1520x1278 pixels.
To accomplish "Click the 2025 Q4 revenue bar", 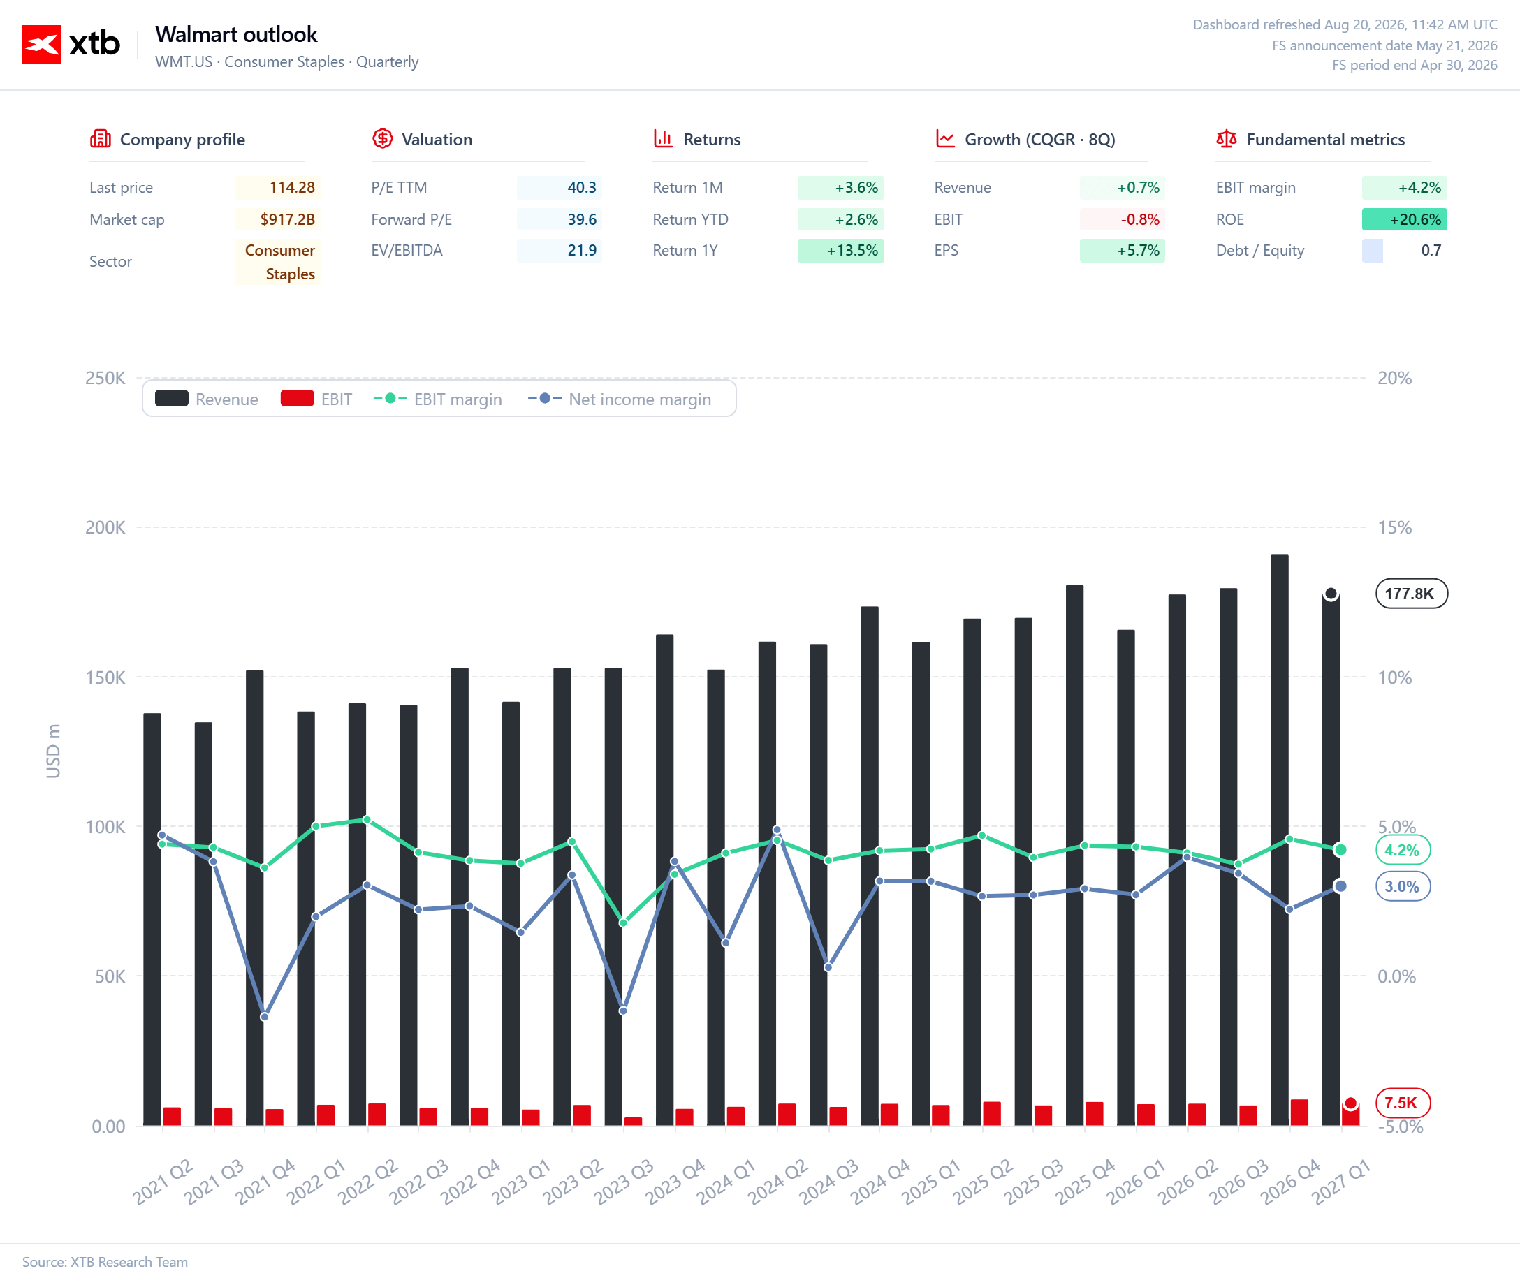I will (x=1074, y=855).
